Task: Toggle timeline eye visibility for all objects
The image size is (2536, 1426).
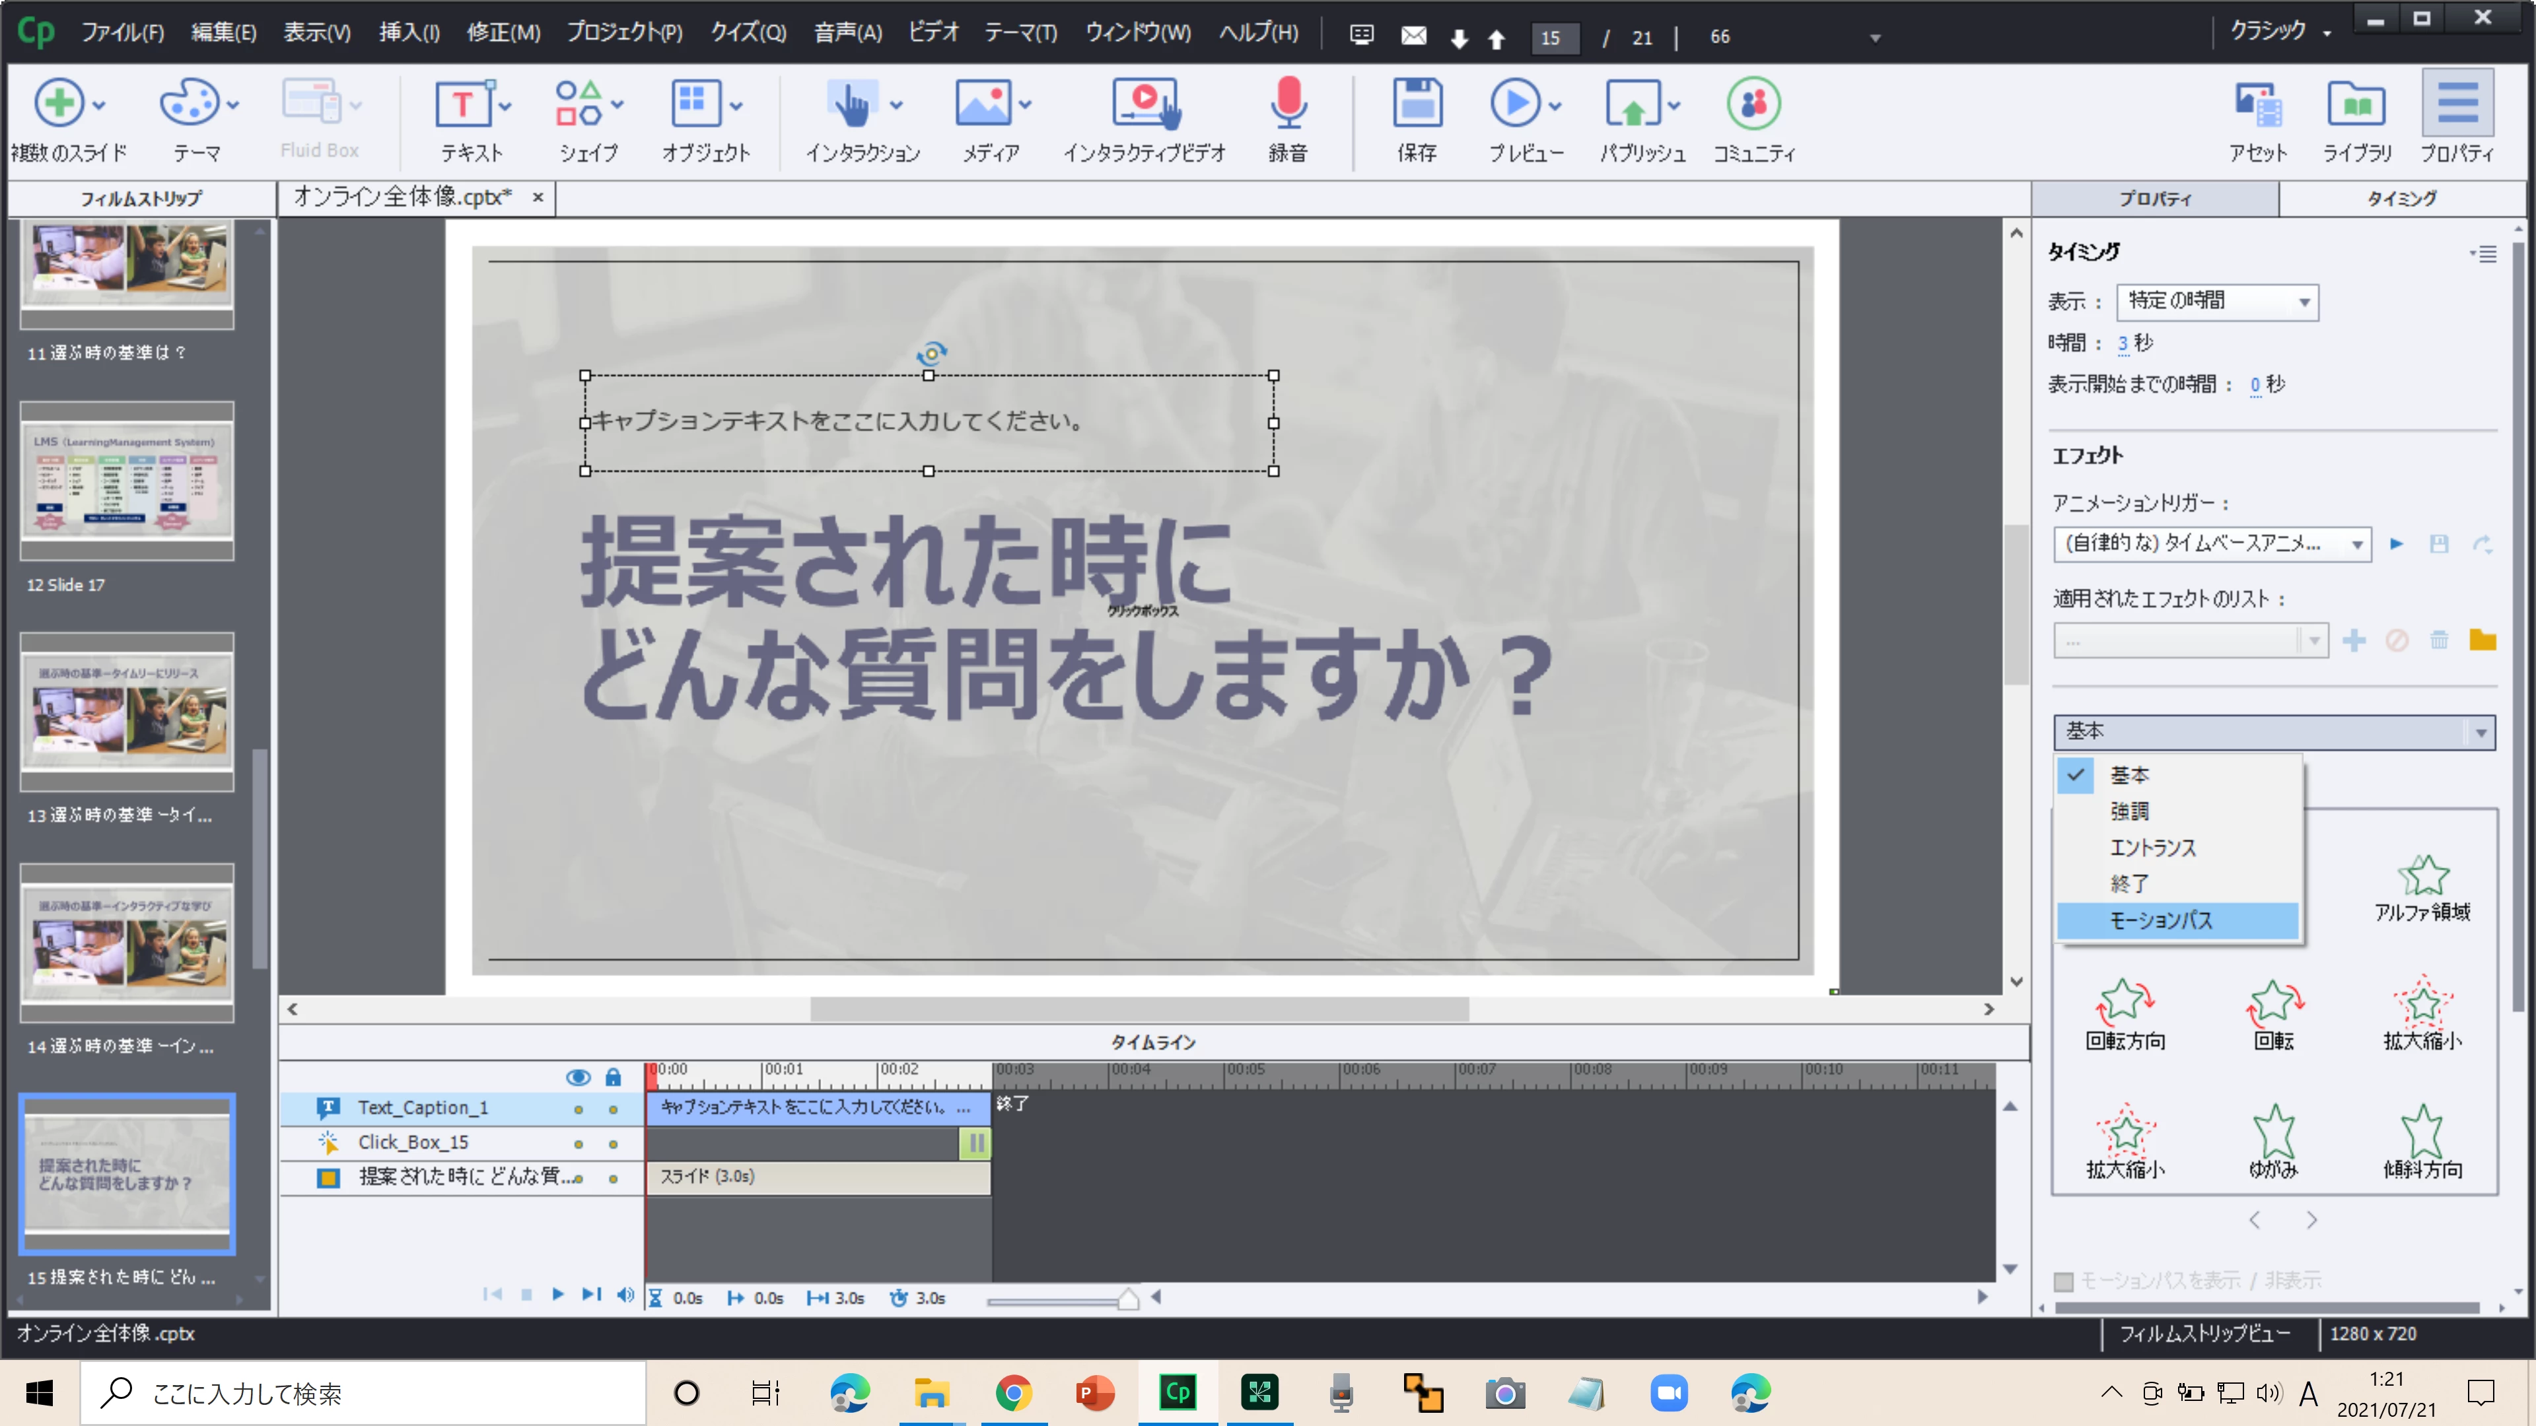Action: [578, 1077]
